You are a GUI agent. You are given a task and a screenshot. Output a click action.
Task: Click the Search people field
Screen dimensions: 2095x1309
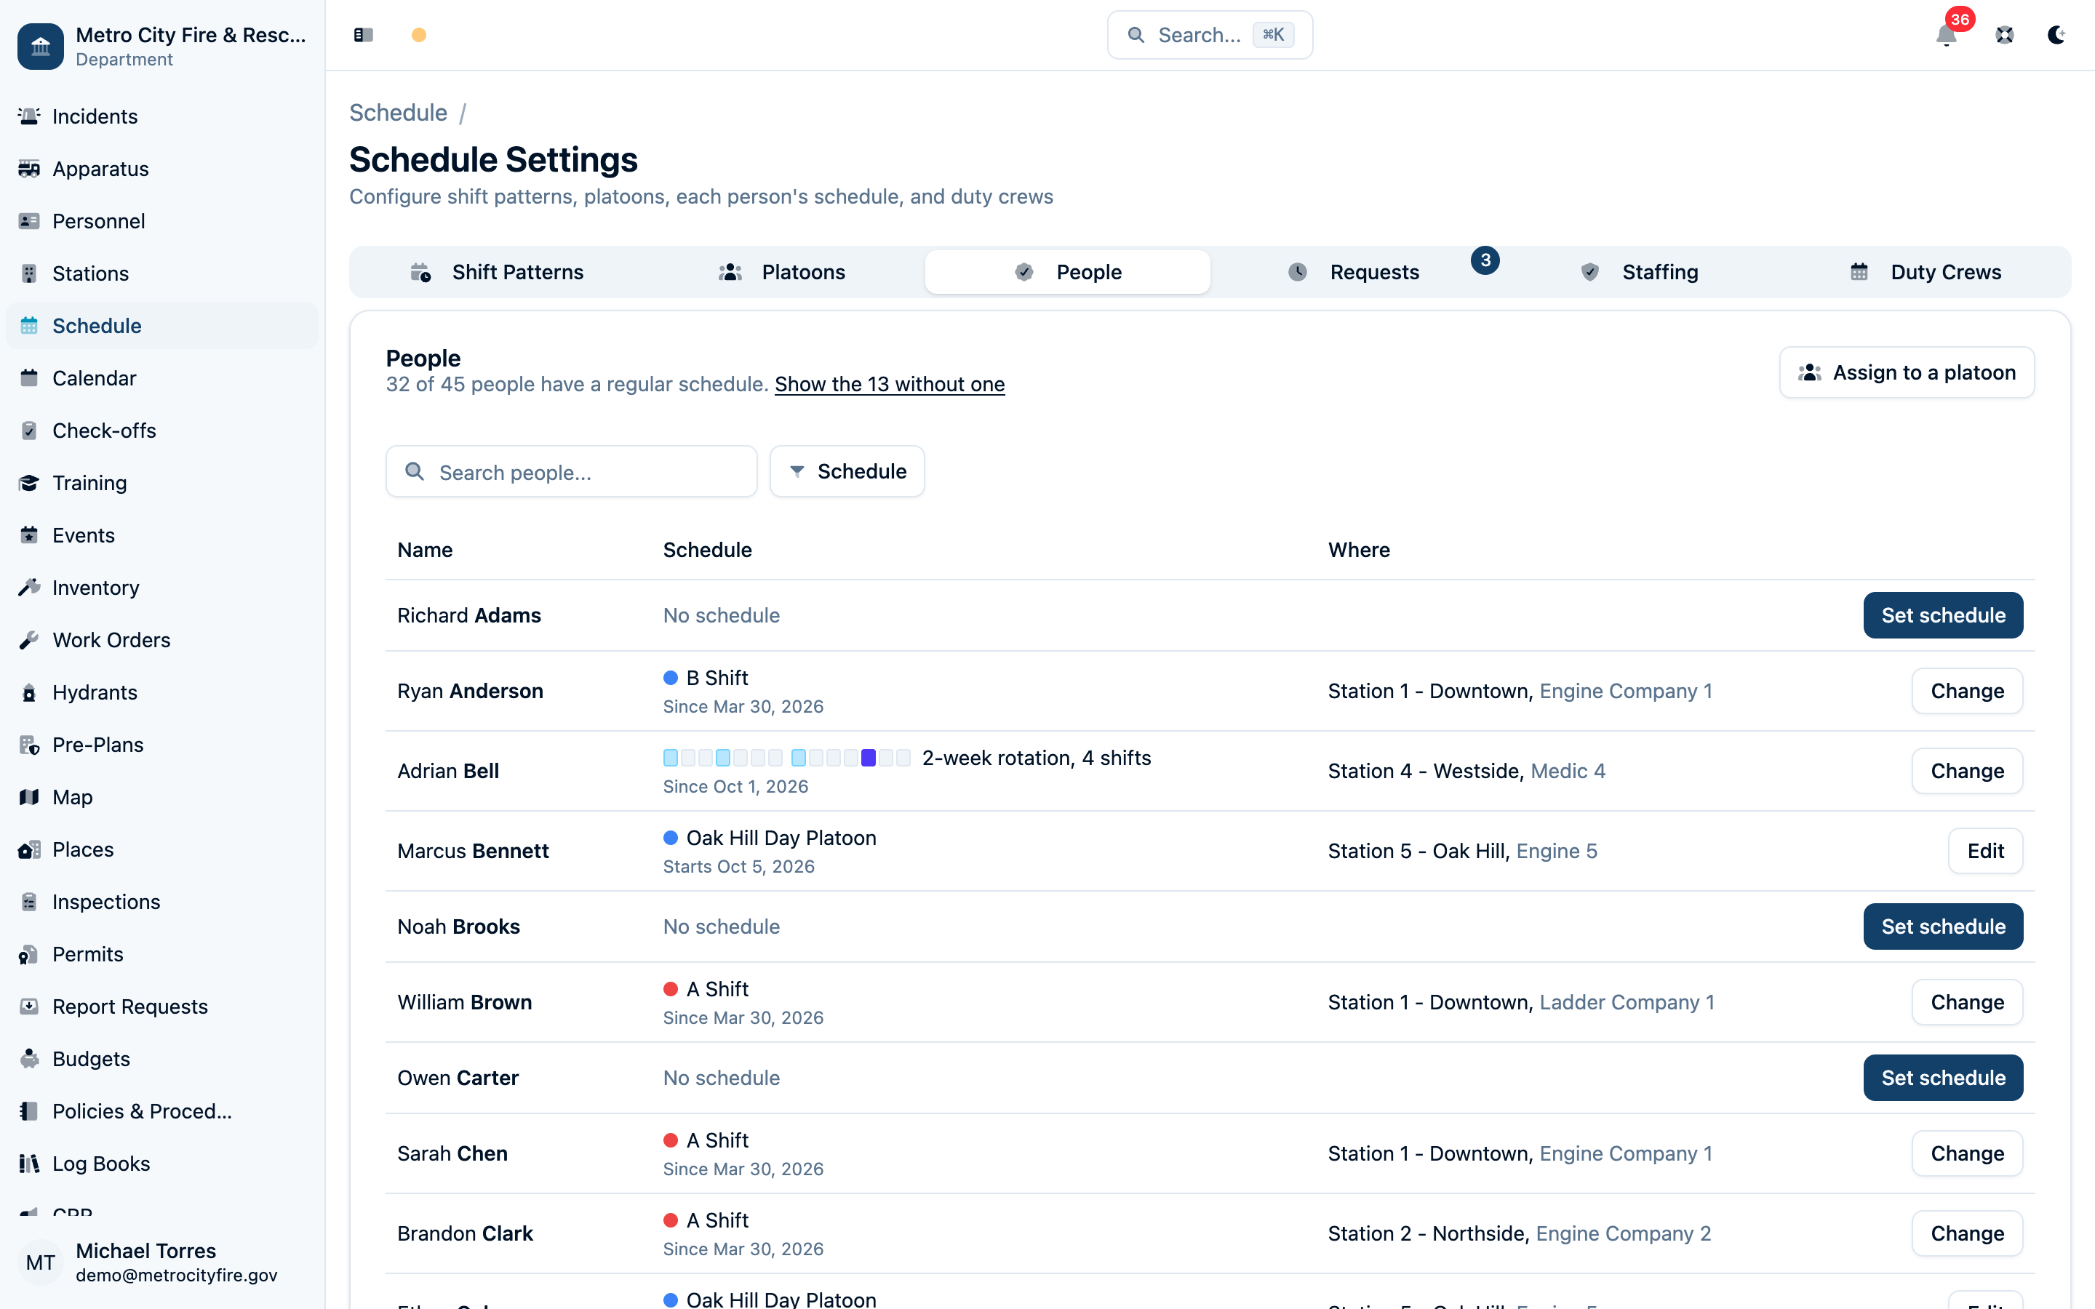(x=571, y=472)
